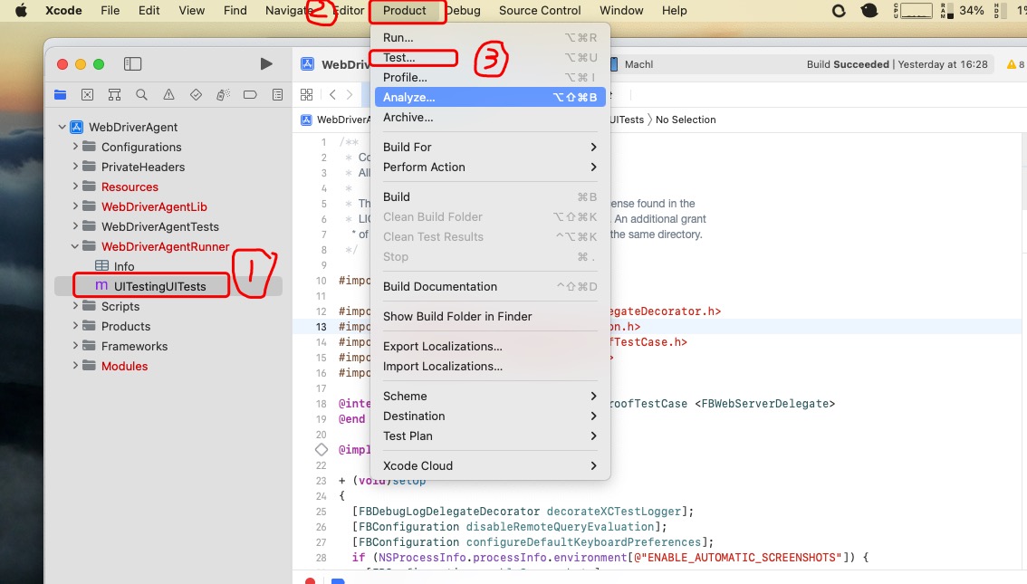1027x584 pixels.
Task: Open the Product menu in menu bar
Action: point(404,11)
